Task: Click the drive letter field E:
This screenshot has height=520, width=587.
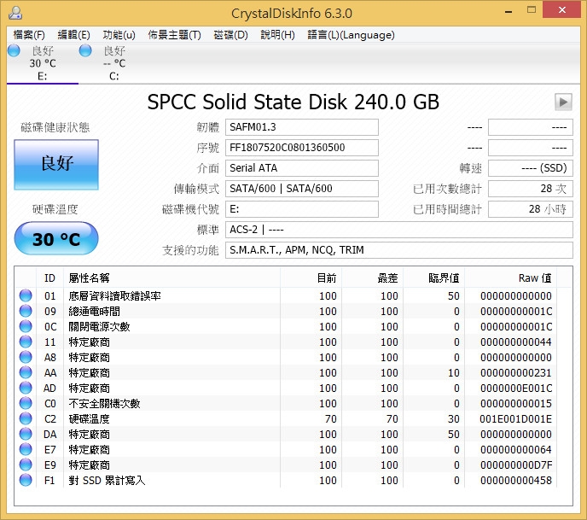Action: click(x=302, y=209)
